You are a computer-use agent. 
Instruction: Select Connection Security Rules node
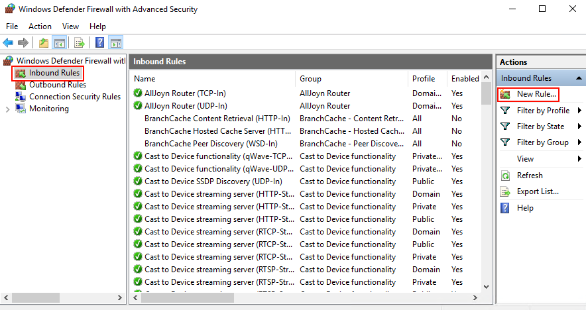(x=74, y=97)
